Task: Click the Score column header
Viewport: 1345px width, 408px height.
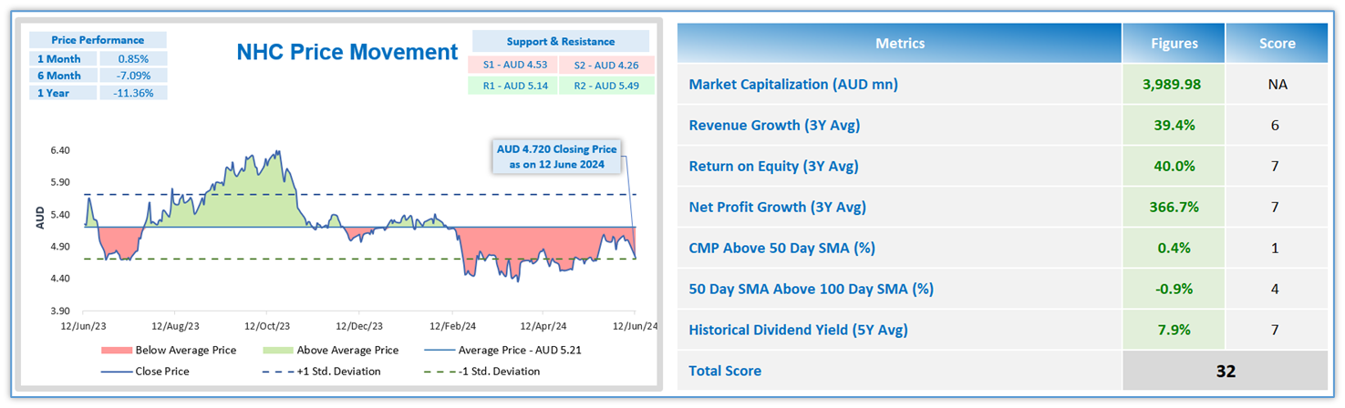Action: (x=1276, y=43)
